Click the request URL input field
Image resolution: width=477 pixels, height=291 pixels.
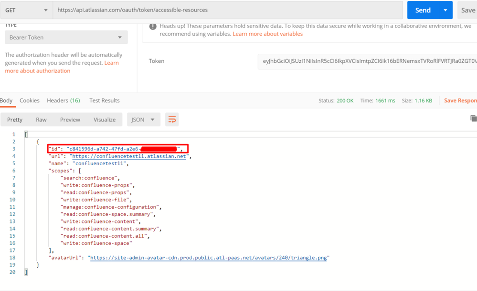(228, 10)
